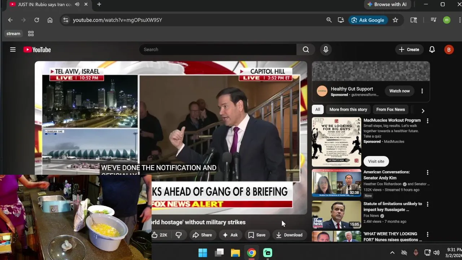
Task: Open the Chrome profile avatar
Action: coord(446,20)
